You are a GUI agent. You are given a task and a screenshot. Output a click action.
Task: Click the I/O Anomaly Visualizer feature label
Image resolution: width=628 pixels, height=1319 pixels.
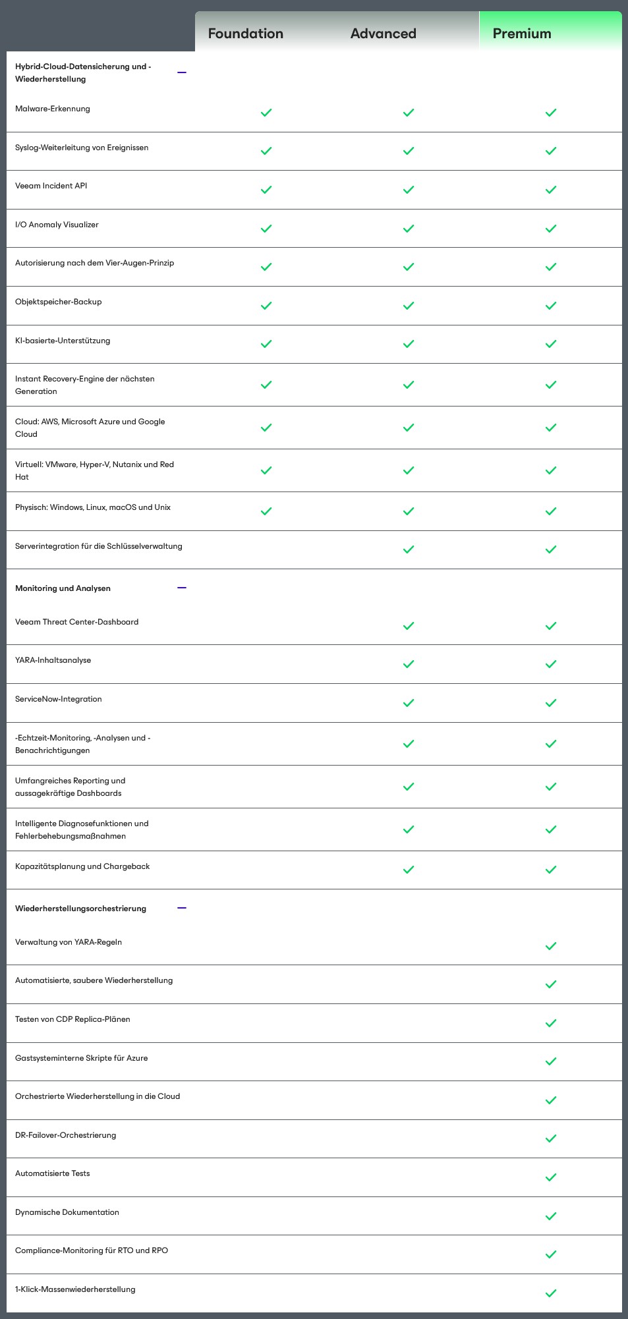pos(57,225)
